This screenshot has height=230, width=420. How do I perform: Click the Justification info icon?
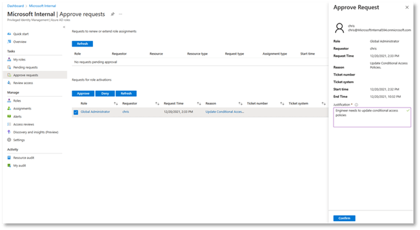tap(356, 105)
